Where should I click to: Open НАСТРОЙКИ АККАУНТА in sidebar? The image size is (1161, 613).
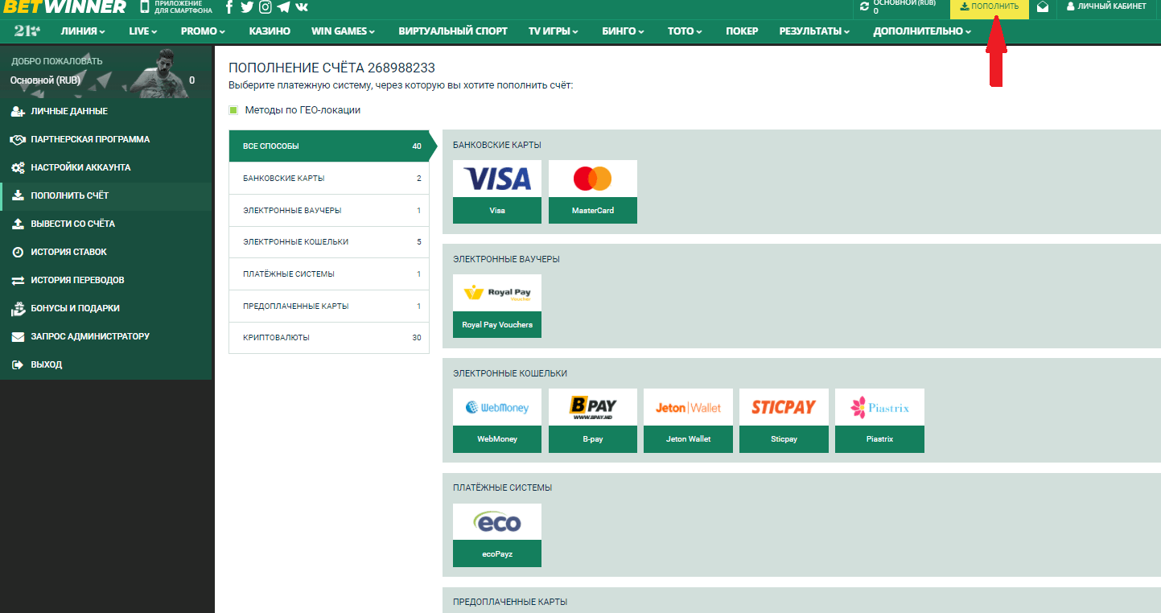(x=105, y=168)
